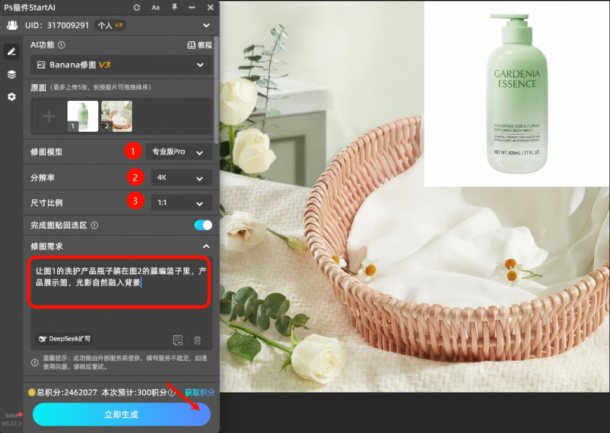Image resolution: width=610 pixels, height=433 pixels.
Task: Open the settings gear in left sidebar
Action: [x=11, y=97]
